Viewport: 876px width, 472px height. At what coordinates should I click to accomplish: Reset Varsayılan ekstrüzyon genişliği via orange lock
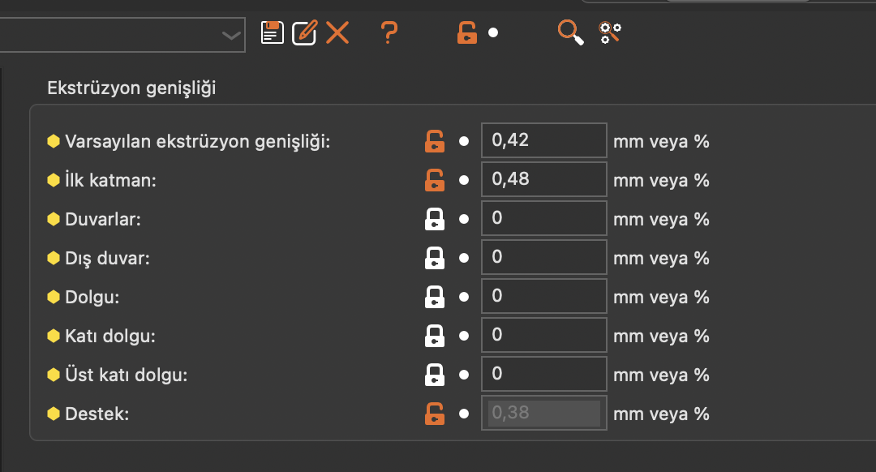coord(435,141)
